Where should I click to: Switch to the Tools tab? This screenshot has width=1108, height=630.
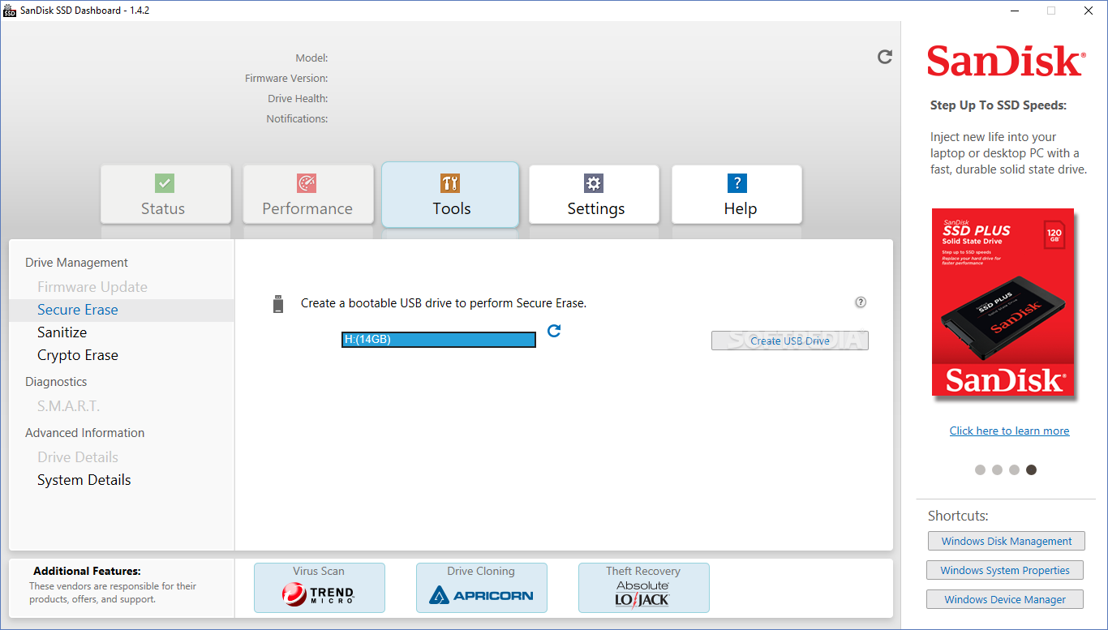pyautogui.click(x=450, y=195)
